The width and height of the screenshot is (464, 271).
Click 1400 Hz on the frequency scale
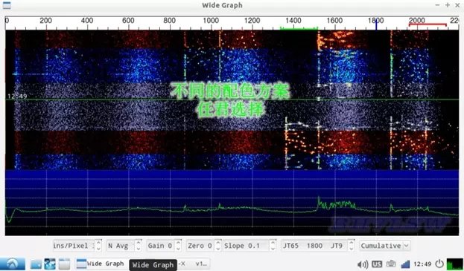pos(293,21)
